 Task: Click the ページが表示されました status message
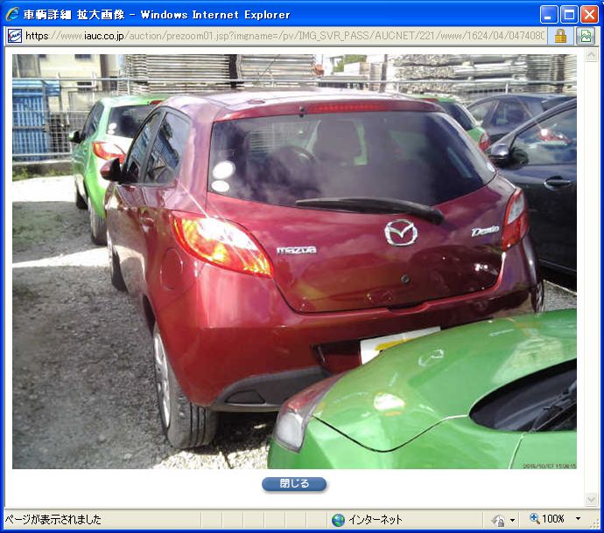pyautogui.click(x=53, y=520)
